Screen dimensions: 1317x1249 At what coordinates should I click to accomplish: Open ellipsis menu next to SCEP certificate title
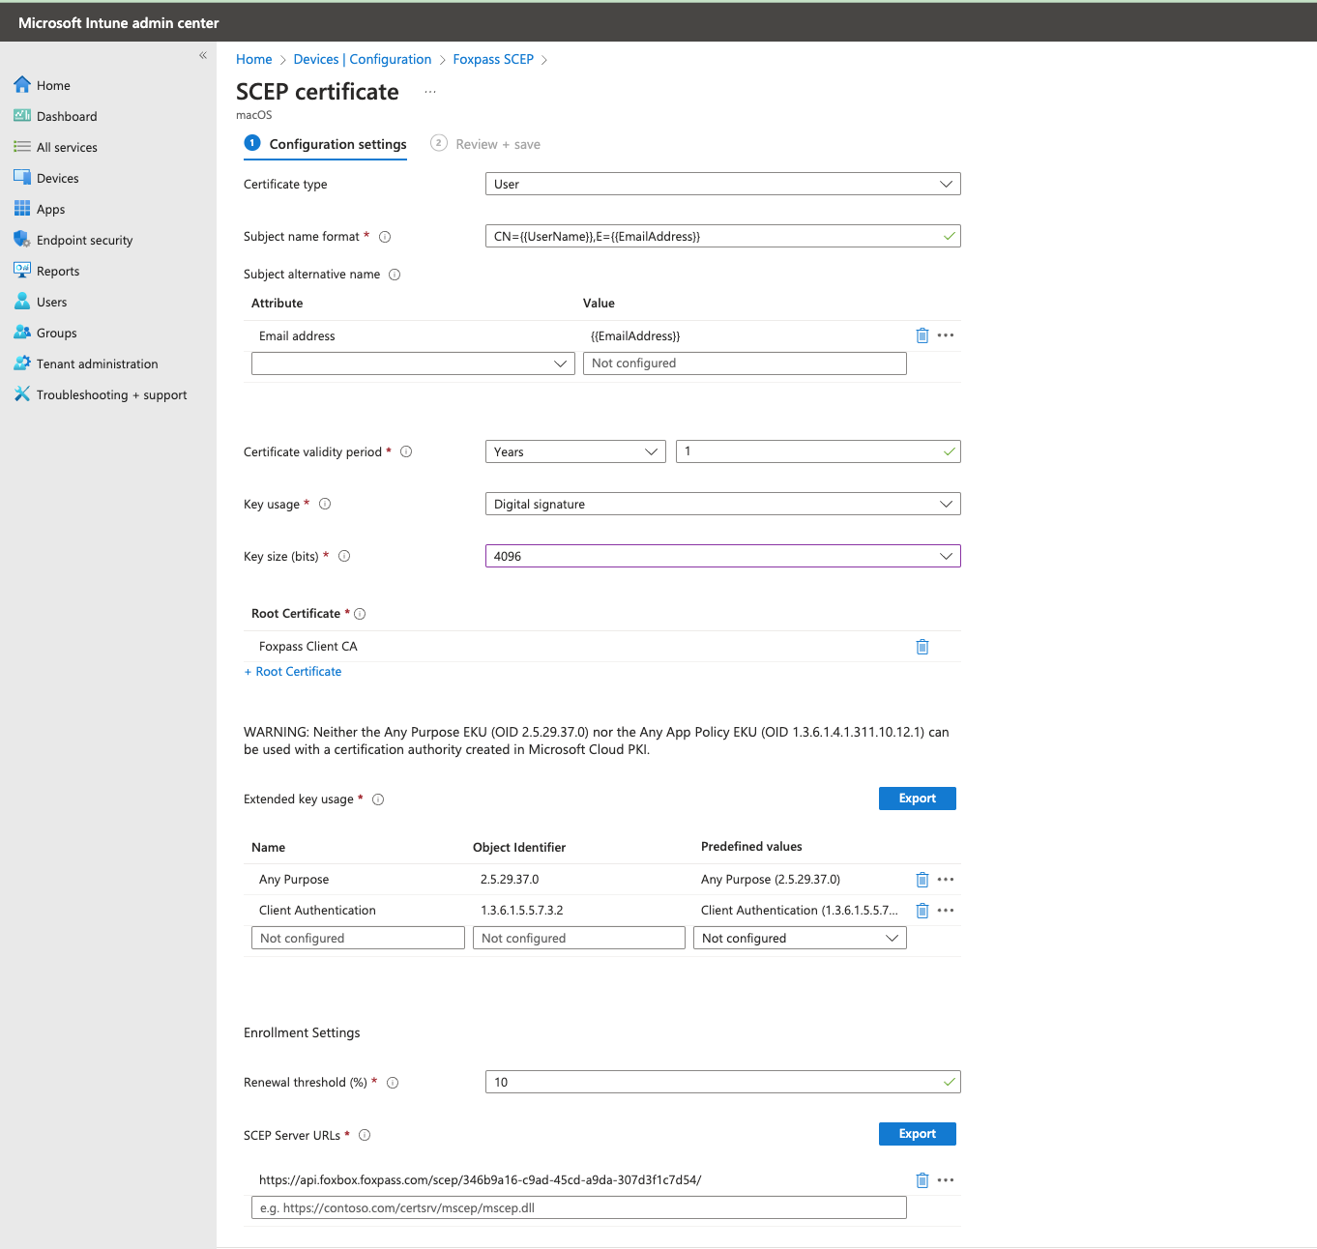(x=430, y=92)
